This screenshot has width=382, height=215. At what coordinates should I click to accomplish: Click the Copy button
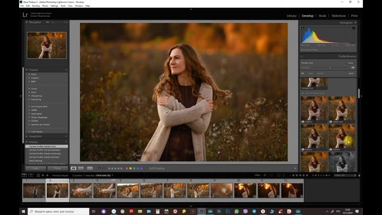[x=35, y=168]
